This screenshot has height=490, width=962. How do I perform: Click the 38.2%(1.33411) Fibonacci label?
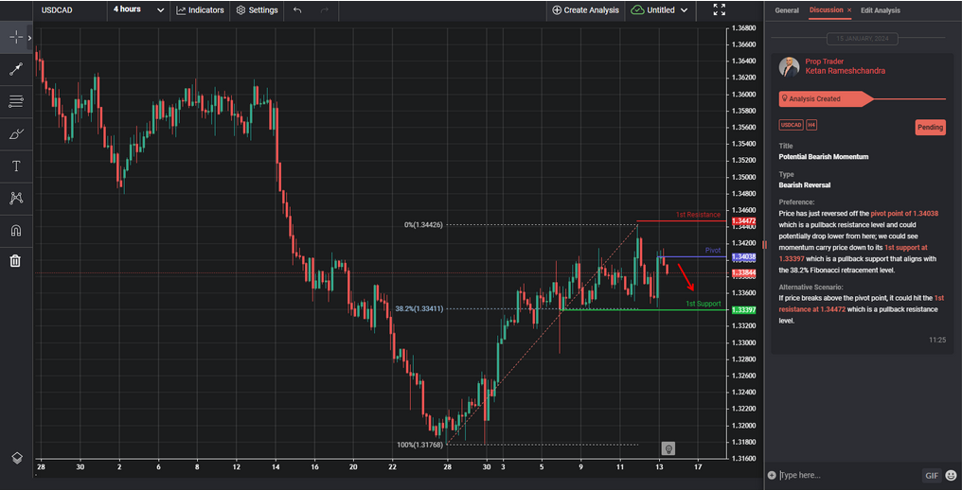[x=419, y=309]
